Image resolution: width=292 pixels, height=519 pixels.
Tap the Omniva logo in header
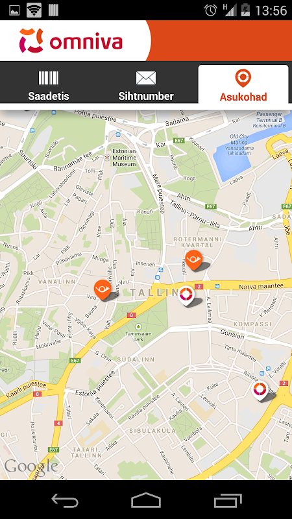coord(71,41)
